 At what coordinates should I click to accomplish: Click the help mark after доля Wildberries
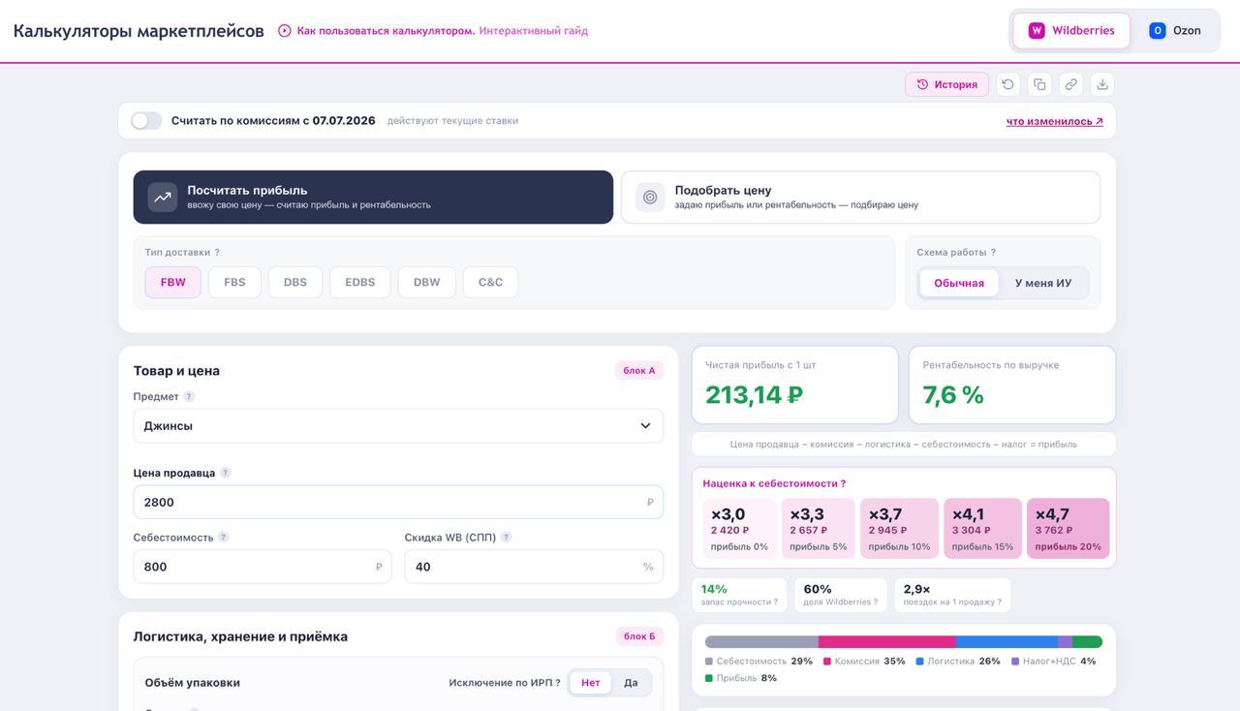pos(875,603)
